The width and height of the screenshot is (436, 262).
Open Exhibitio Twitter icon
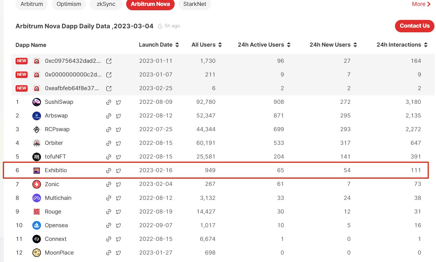[118, 171]
